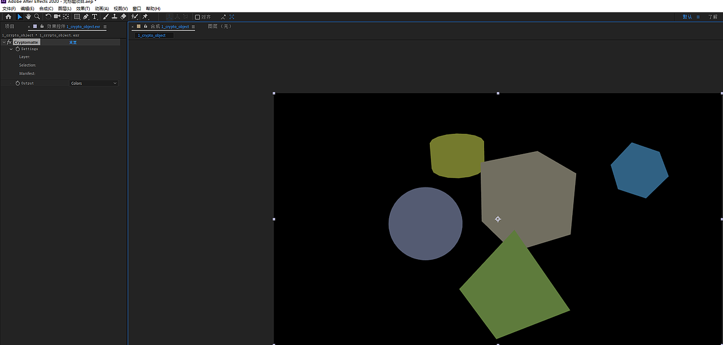Toggle the fx switch on Cryptomatte
The image size is (723, 345).
(10, 42)
